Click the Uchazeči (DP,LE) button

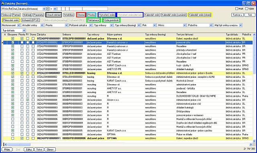point(31,20)
